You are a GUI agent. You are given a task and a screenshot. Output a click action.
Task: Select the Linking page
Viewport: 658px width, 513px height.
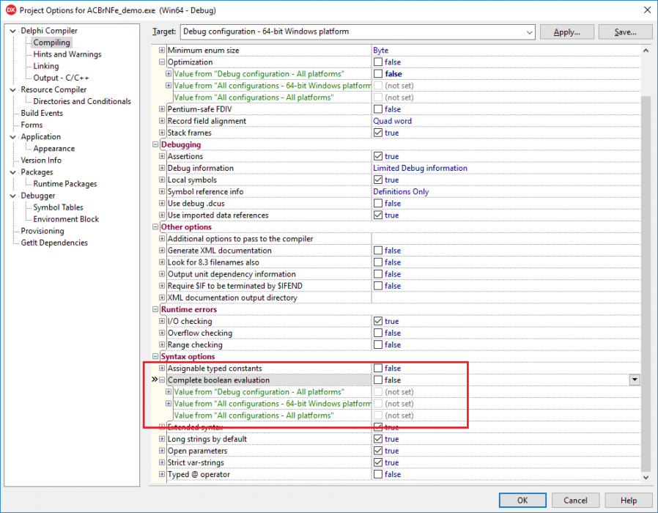46,66
